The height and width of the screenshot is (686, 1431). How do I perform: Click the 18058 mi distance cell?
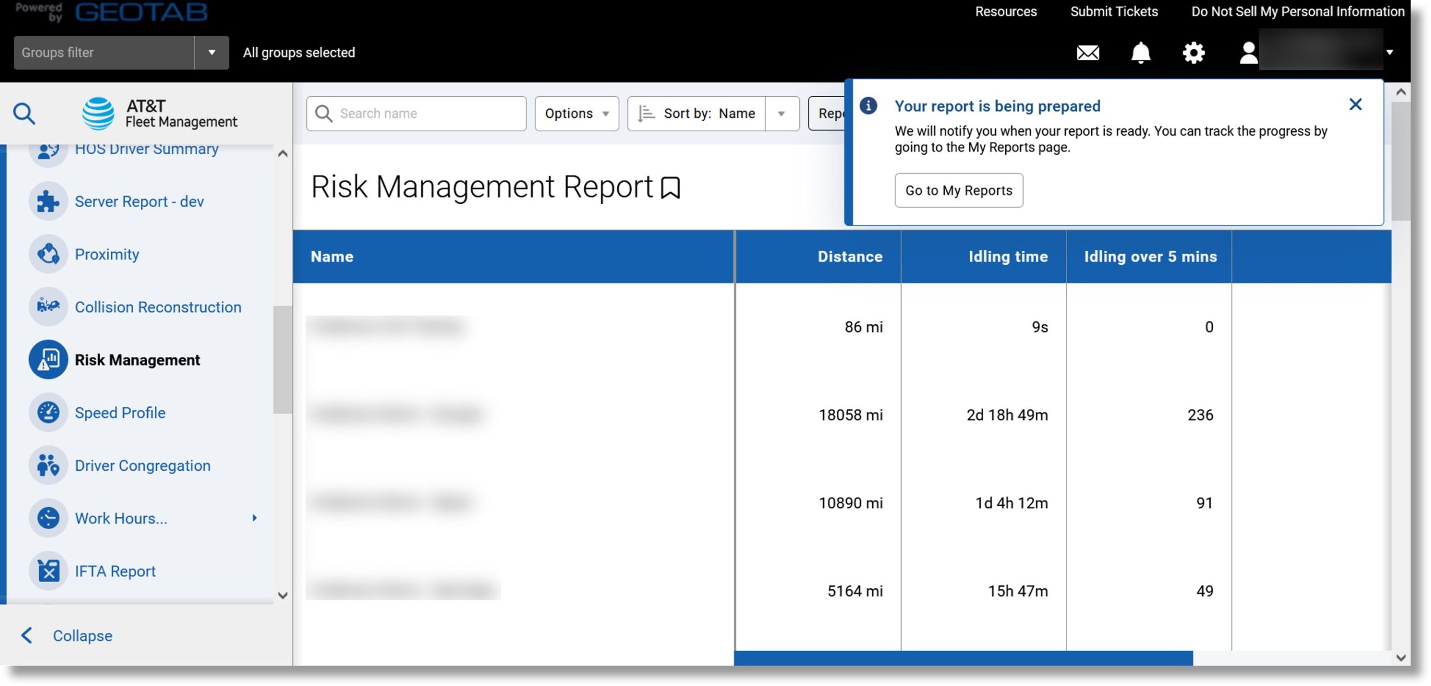tap(850, 415)
